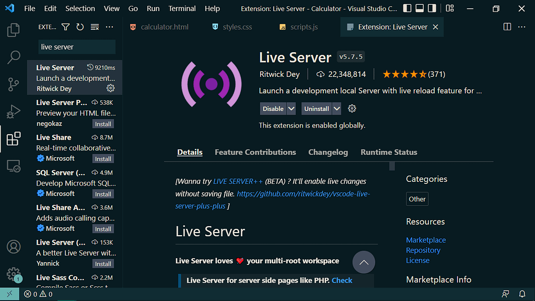The width and height of the screenshot is (535, 301).
Task: Click Uninstall button
Action: [x=317, y=109]
